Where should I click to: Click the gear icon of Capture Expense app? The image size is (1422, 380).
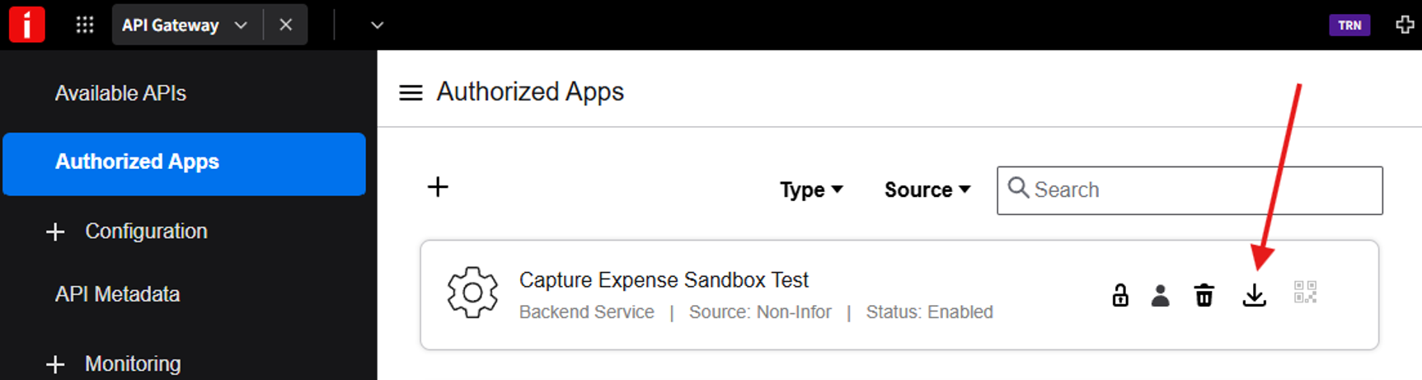click(x=472, y=292)
